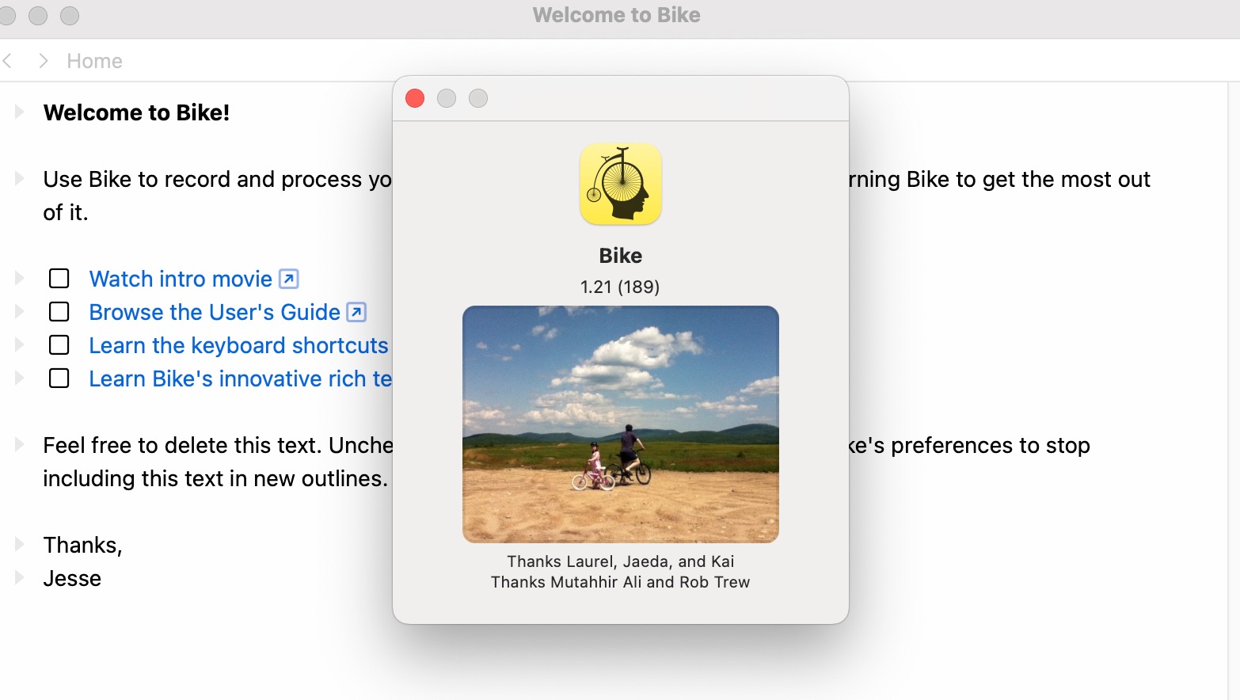Toggle disclosure triangle for Watch intro movie row

click(20, 278)
